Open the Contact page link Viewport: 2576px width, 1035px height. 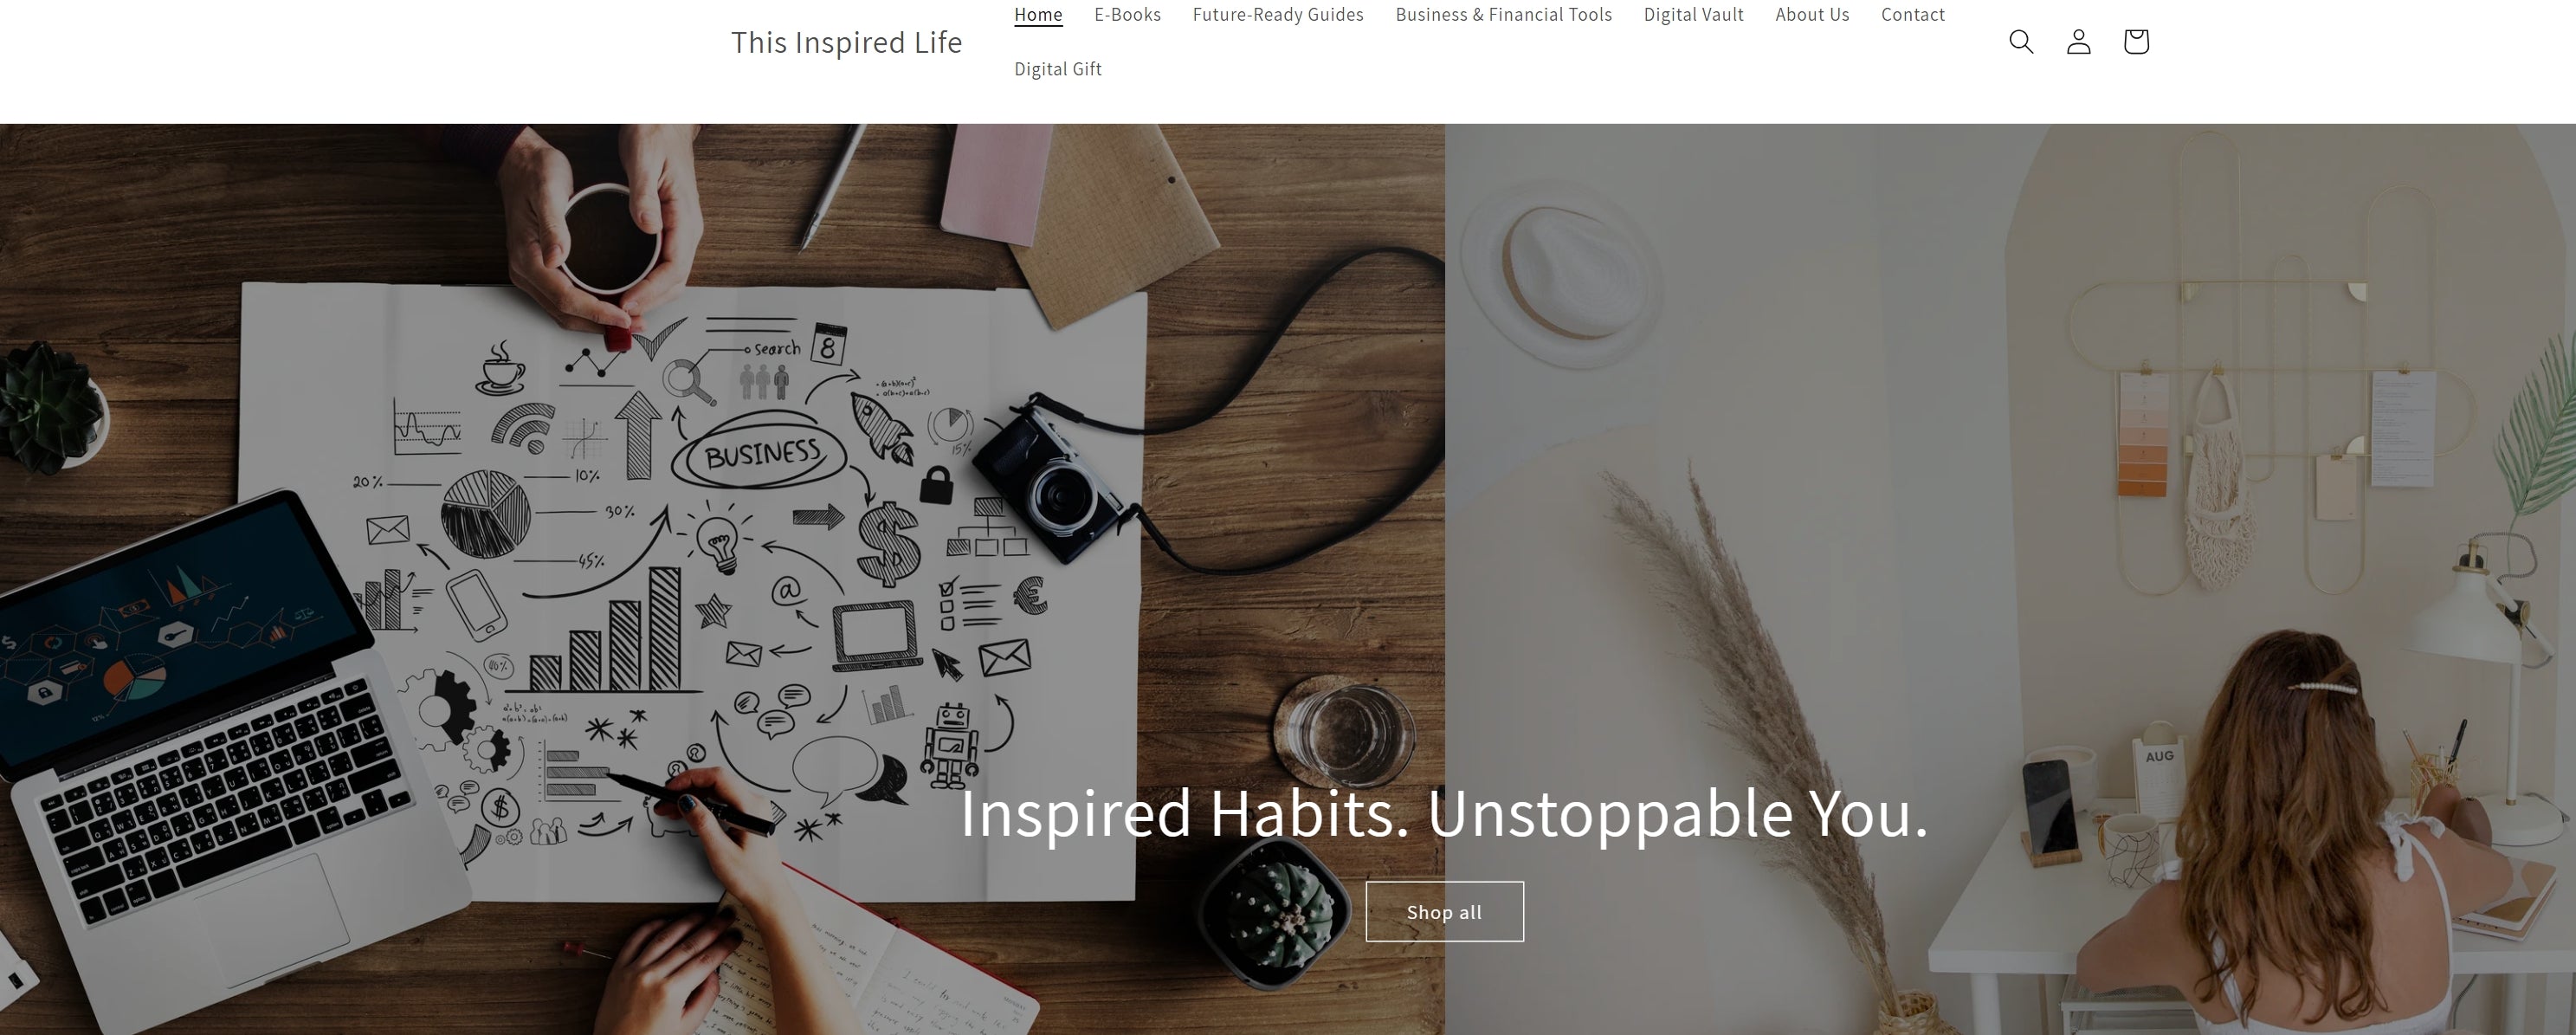pyautogui.click(x=1912, y=14)
